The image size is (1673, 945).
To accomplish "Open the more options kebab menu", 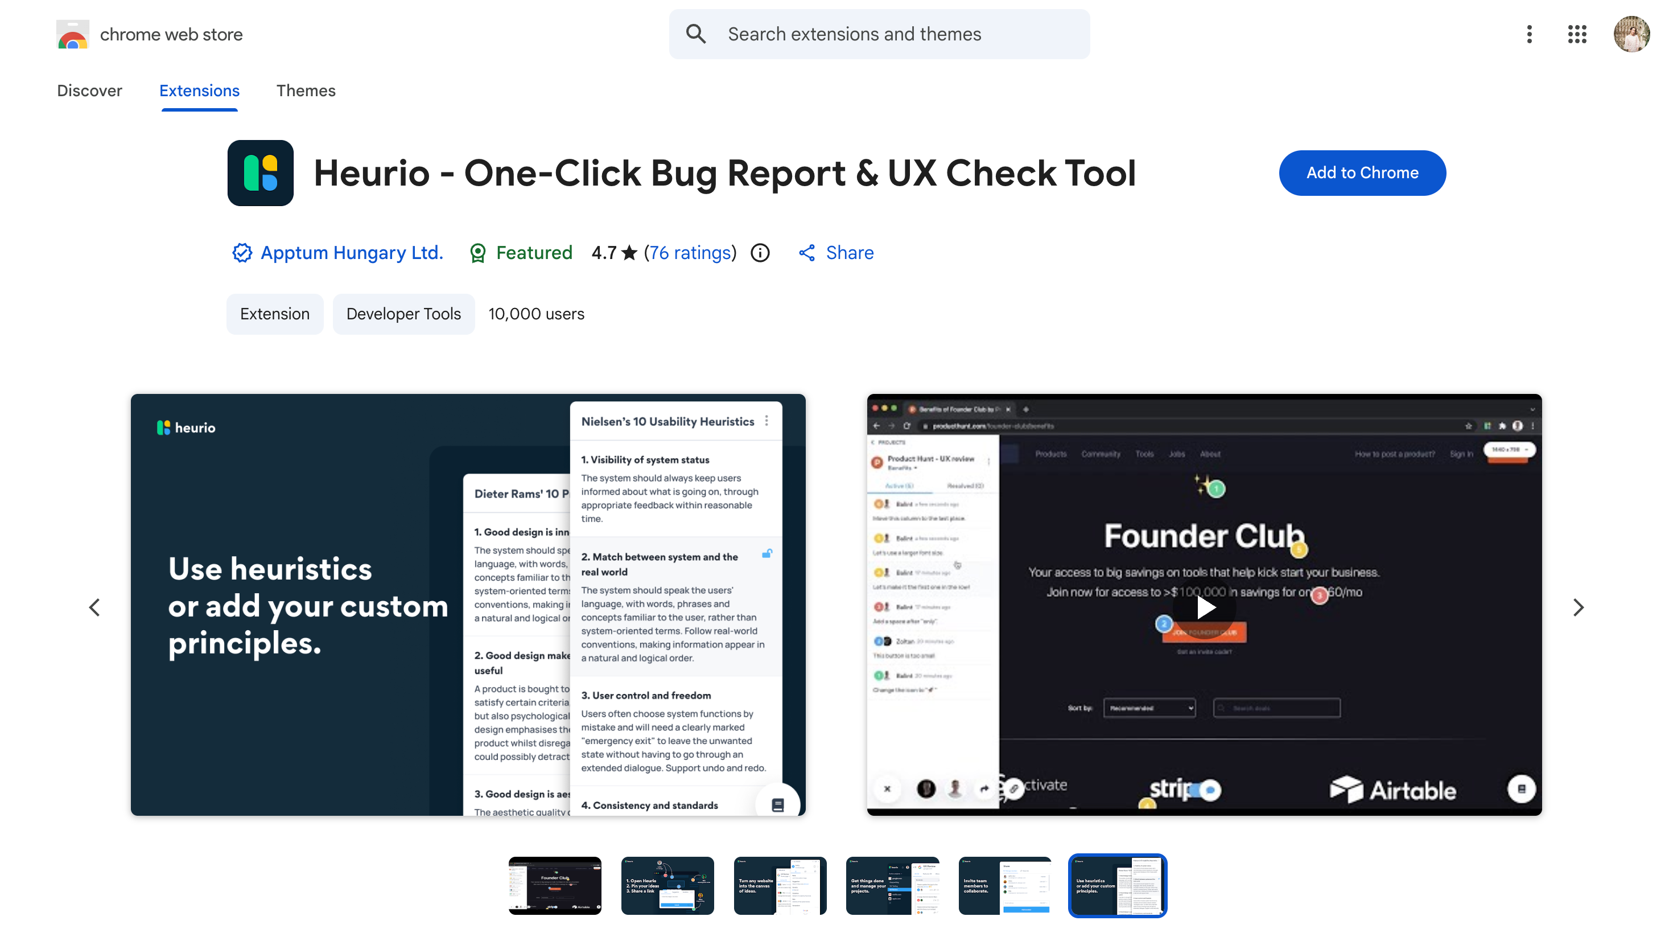I will (1529, 35).
